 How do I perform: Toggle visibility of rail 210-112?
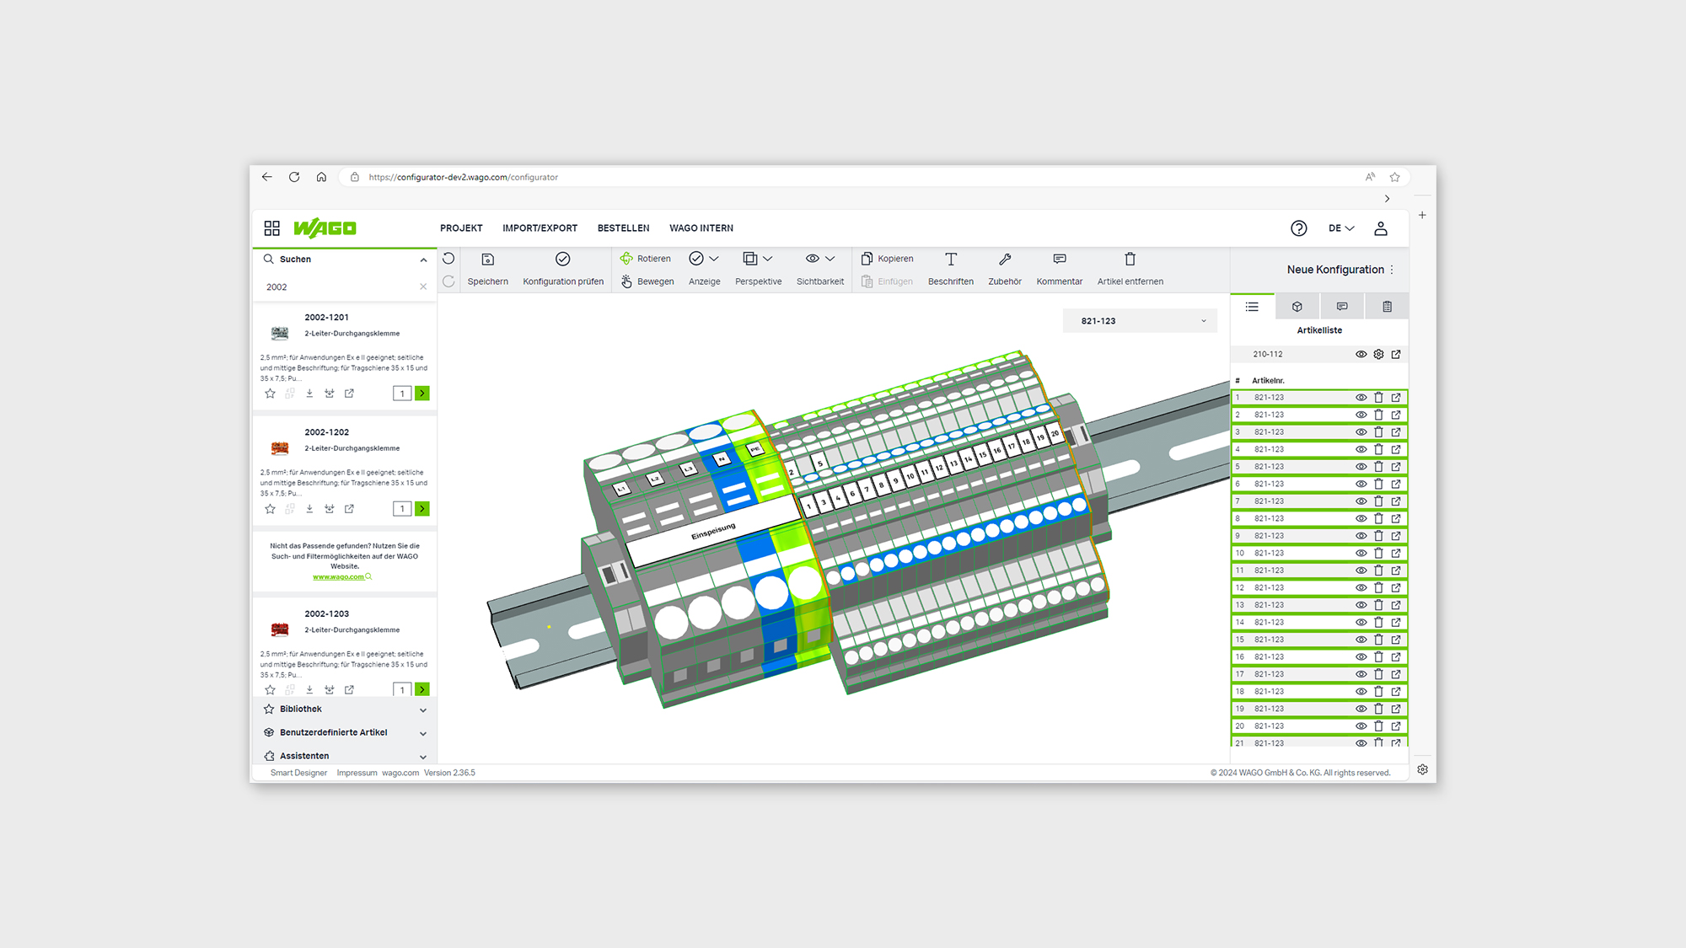tap(1361, 355)
